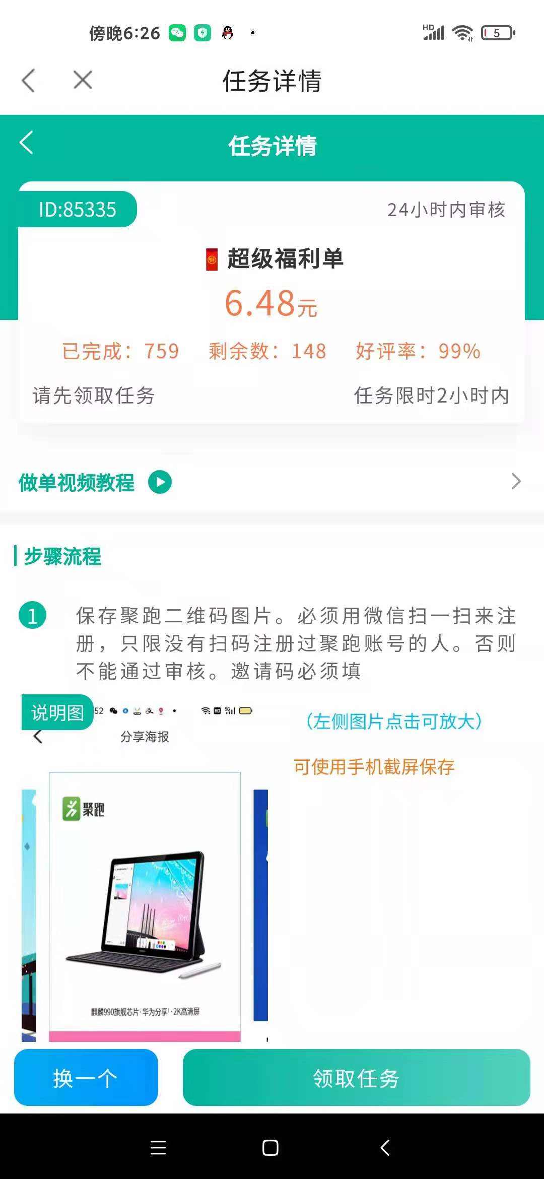Play the 做单视频教程 video tutorial
Screen dimensions: 544x1179
click(x=160, y=482)
